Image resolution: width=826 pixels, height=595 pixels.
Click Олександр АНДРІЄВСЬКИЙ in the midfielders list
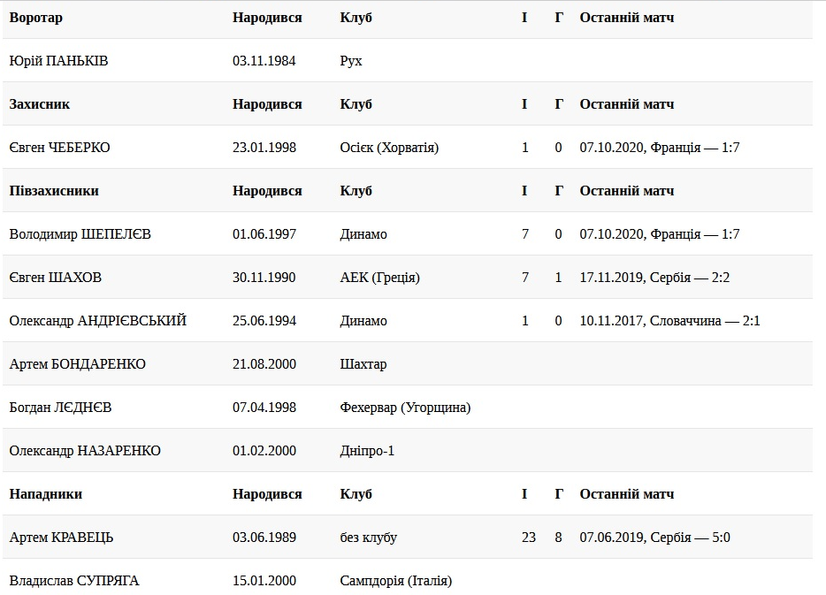click(x=97, y=321)
